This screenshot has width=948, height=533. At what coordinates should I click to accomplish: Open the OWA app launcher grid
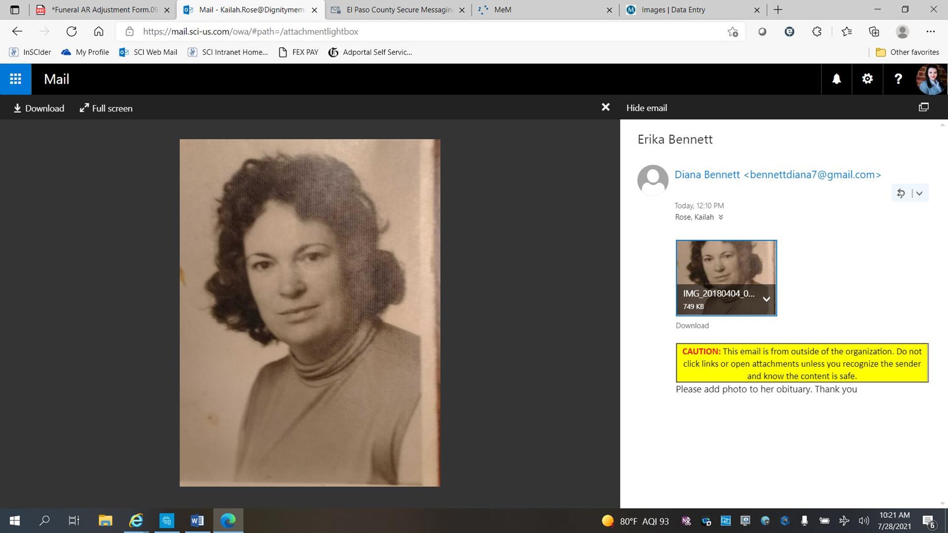click(15, 79)
